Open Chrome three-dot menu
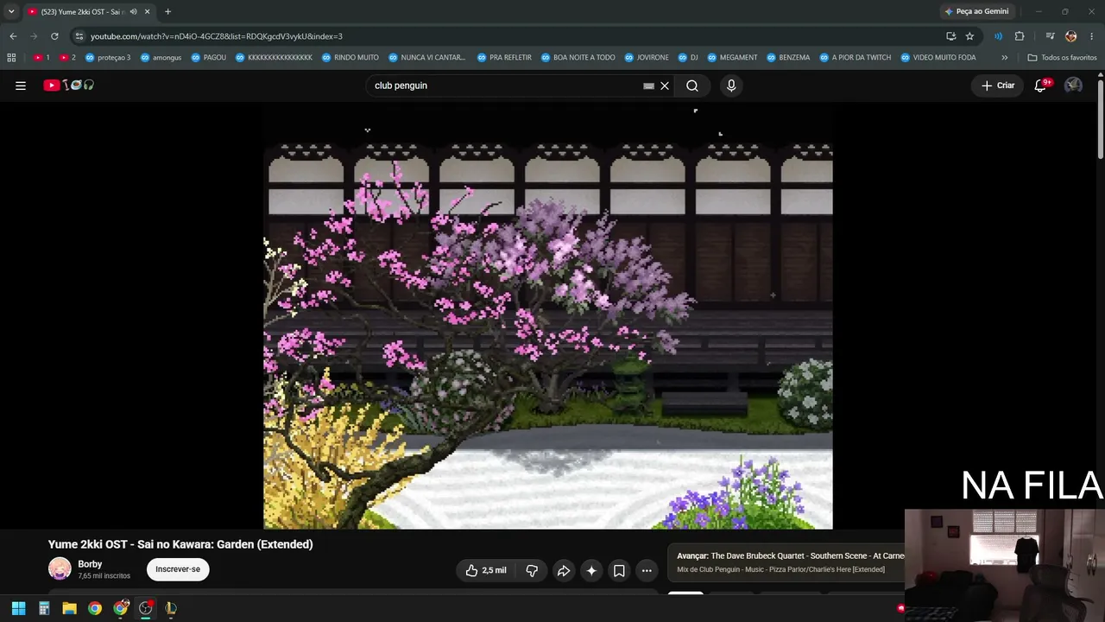 pos(1092,36)
